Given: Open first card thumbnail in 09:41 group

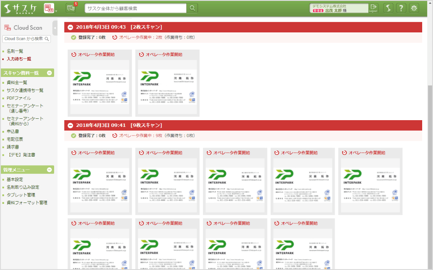Looking at the screenshot, I should tap(100, 185).
